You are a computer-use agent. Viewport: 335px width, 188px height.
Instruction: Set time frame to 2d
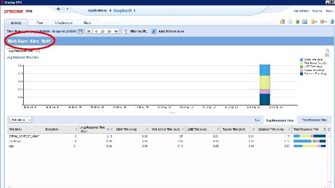point(102,32)
